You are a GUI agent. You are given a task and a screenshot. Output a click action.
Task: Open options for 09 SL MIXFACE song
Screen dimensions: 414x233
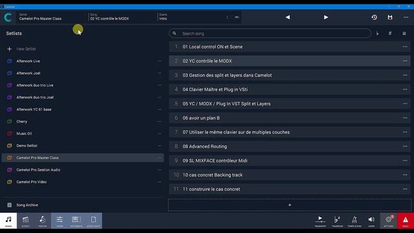coord(405,161)
